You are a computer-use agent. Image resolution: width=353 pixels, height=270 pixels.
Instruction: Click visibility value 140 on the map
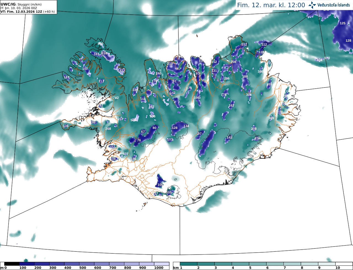pos(158,73)
